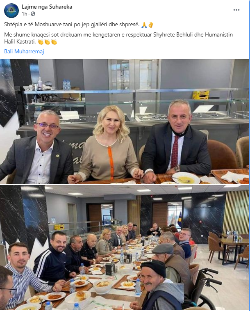Click the flag in the bottom photo
The height and width of the screenshot is (311, 250).
180,218
